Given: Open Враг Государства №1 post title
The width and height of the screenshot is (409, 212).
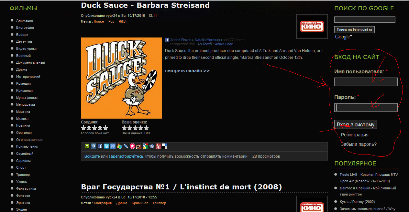Looking at the screenshot, I should (182, 187).
